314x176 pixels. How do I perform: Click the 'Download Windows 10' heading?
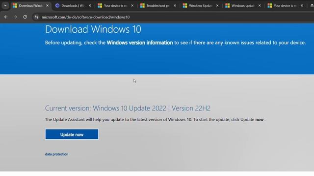[x=93, y=29]
